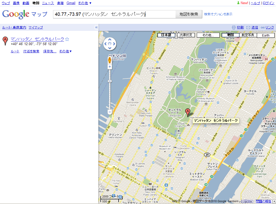Click the overview map expand arrow in corner
This screenshot has height=204, width=276.
[x=275, y=202]
